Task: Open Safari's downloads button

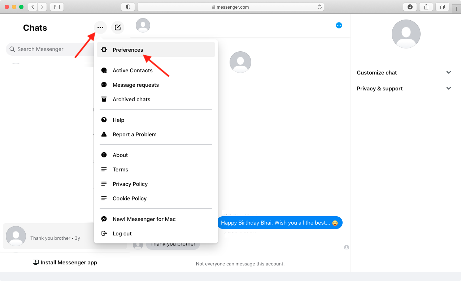Action: pyautogui.click(x=410, y=7)
